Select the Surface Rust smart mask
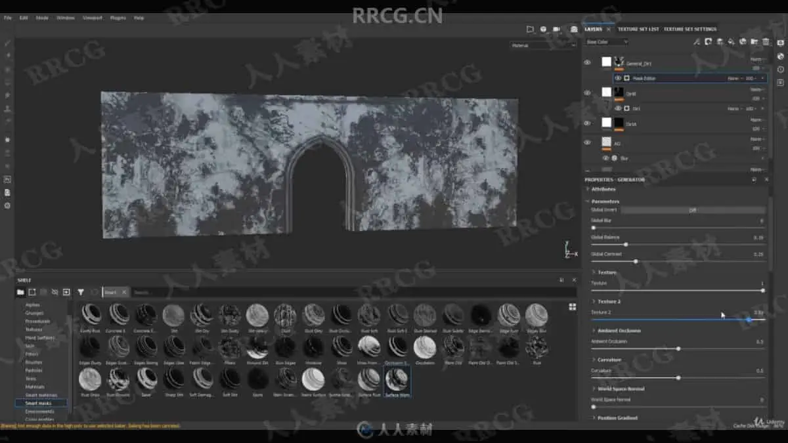This screenshot has height=443, width=788. (x=369, y=379)
